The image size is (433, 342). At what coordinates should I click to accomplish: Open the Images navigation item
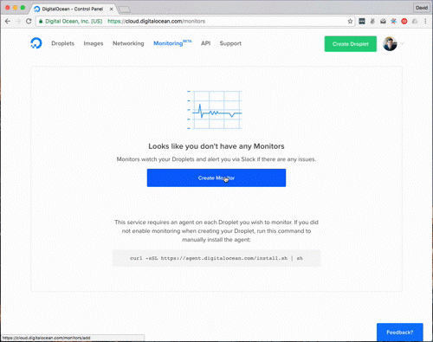pyautogui.click(x=94, y=43)
